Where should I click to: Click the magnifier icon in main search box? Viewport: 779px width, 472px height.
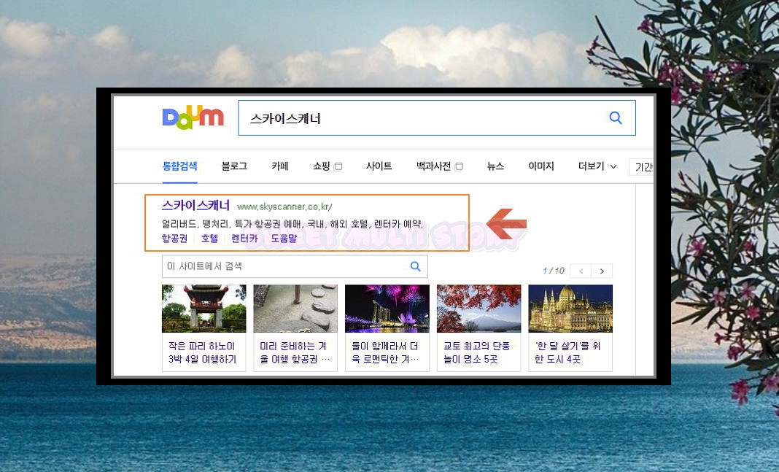pyautogui.click(x=616, y=117)
